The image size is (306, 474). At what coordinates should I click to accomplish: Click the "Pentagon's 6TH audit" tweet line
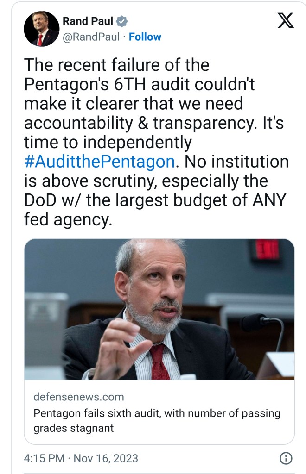click(x=139, y=84)
